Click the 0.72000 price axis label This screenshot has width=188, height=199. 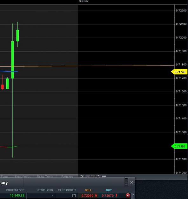click(181, 38)
